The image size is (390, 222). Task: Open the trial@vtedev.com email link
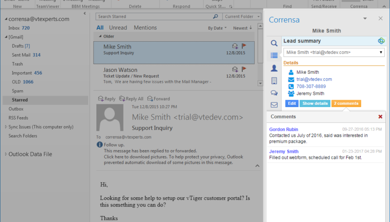tap(314, 79)
